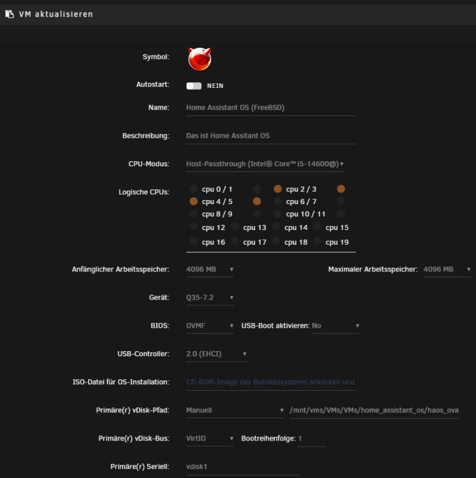476x478 pixels.
Task: Click the "NEIN" text beside Autostart switch
Action: click(215, 86)
